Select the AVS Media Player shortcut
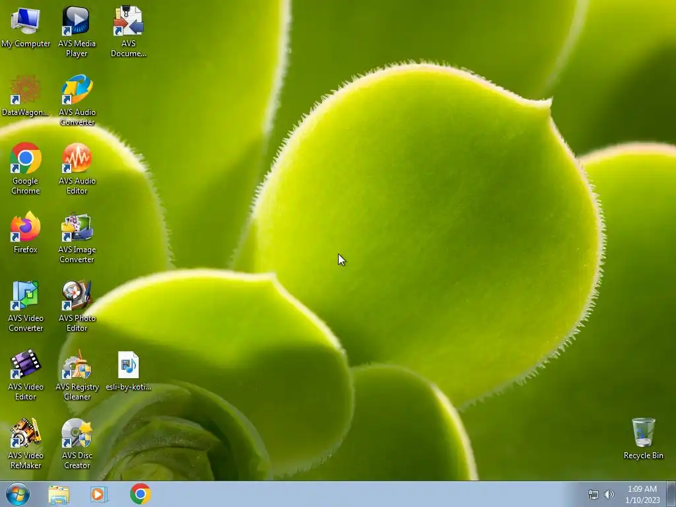The width and height of the screenshot is (676, 507). click(x=77, y=32)
